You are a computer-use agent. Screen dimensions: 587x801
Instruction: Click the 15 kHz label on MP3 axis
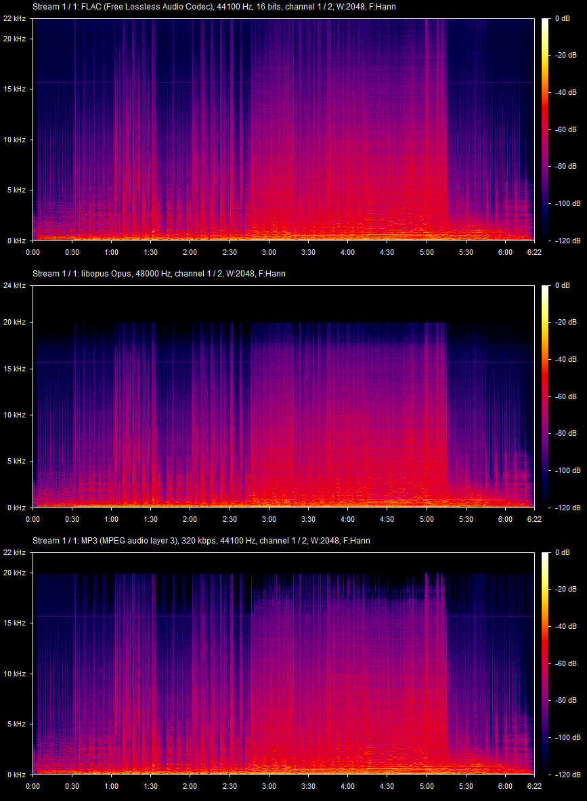pos(14,623)
